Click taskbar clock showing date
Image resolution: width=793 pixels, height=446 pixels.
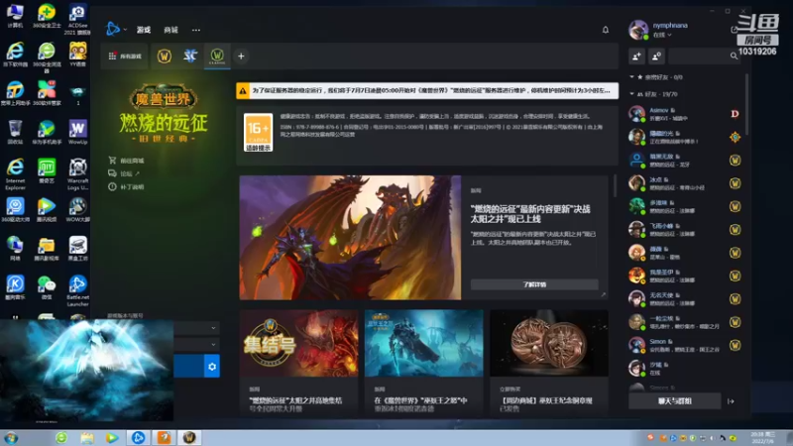tap(762, 438)
